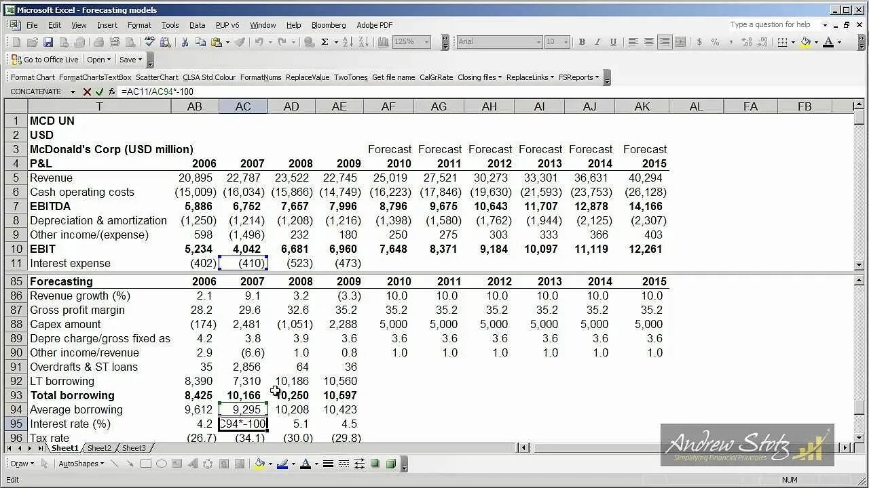Switch to the Sheet3 tab

point(134,448)
